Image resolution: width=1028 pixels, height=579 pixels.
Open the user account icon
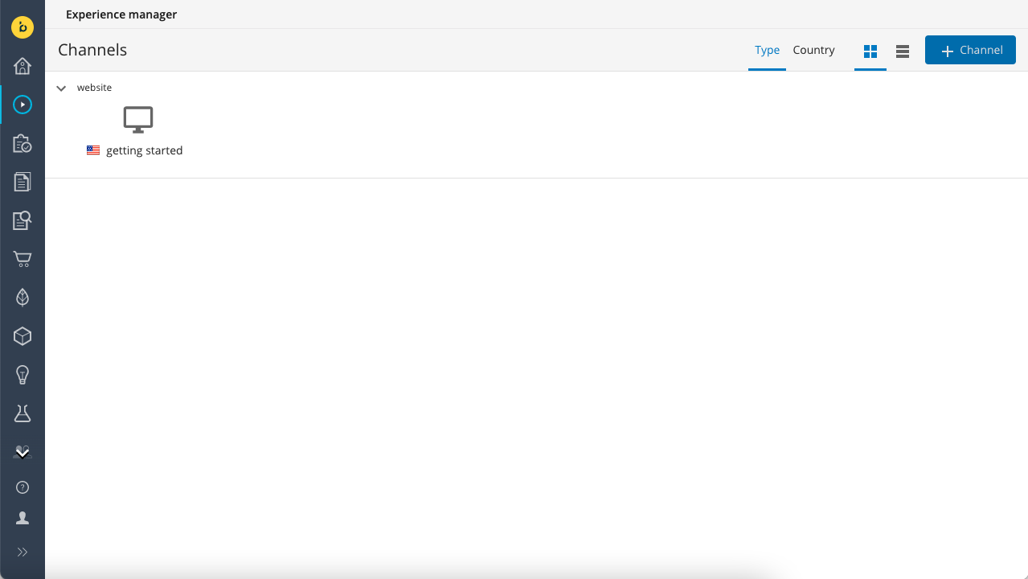(23, 519)
